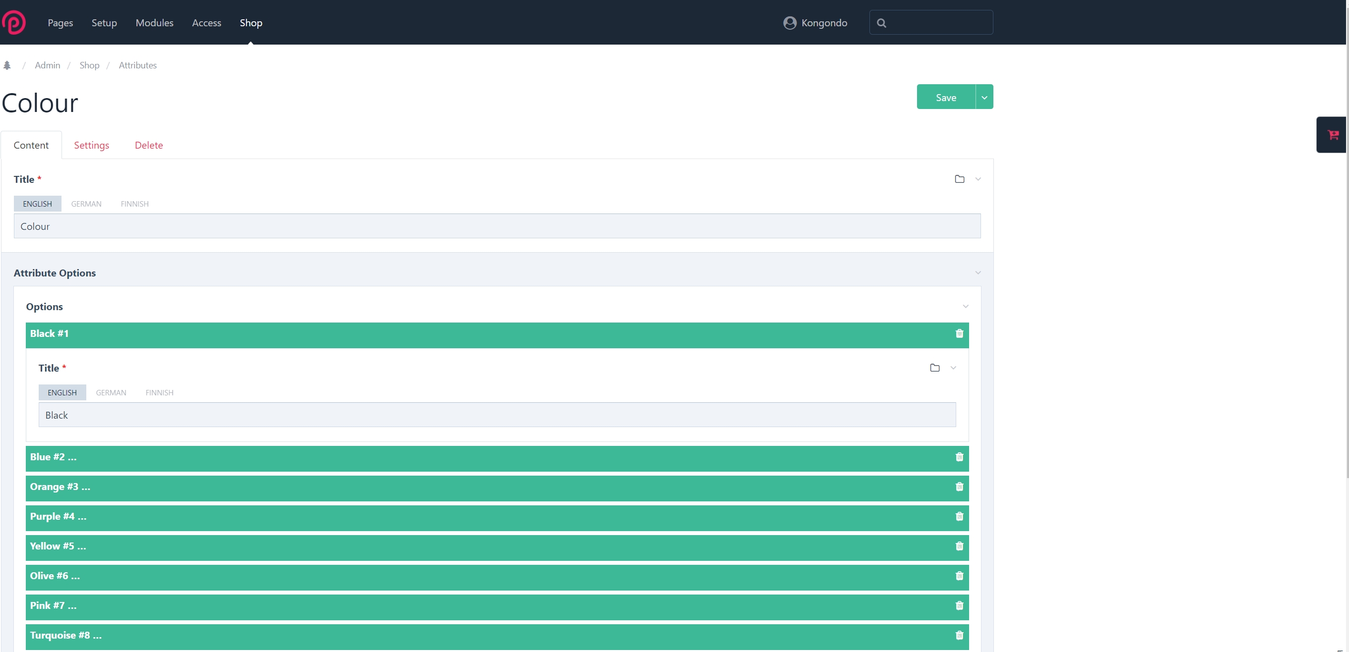Select GERMAN tab in Black #1 Title

pos(111,392)
